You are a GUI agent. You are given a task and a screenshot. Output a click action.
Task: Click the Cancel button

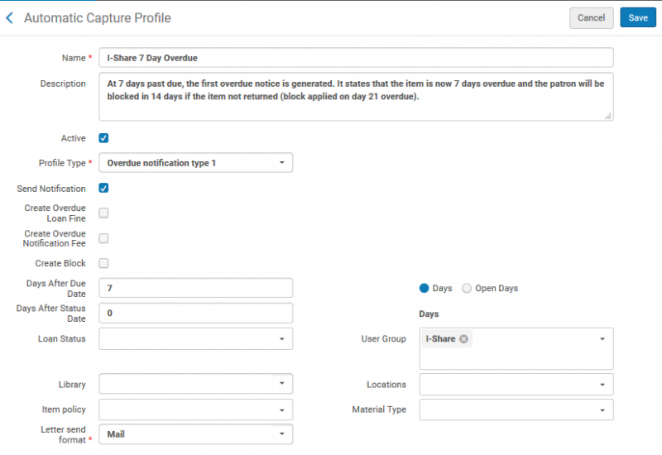(x=591, y=17)
